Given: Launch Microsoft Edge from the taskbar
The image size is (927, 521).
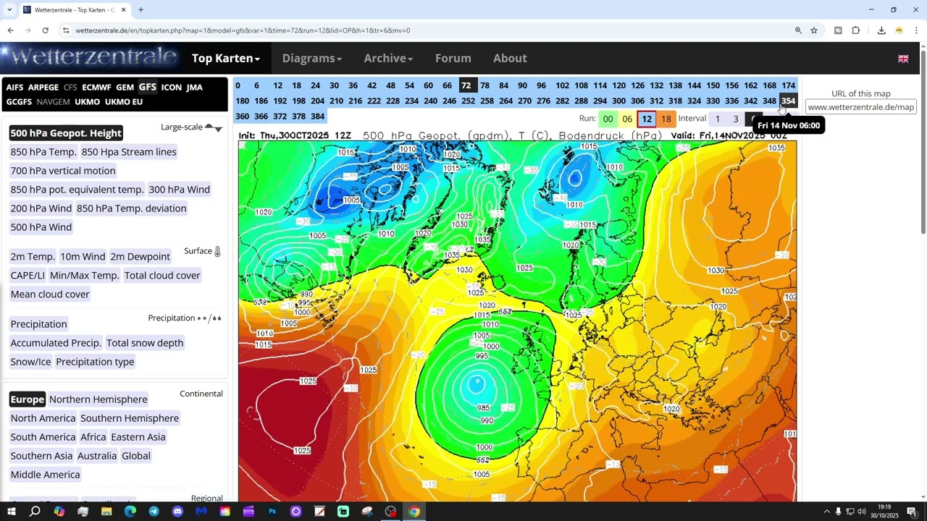Looking at the screenshot, I should tap(130, 512).
